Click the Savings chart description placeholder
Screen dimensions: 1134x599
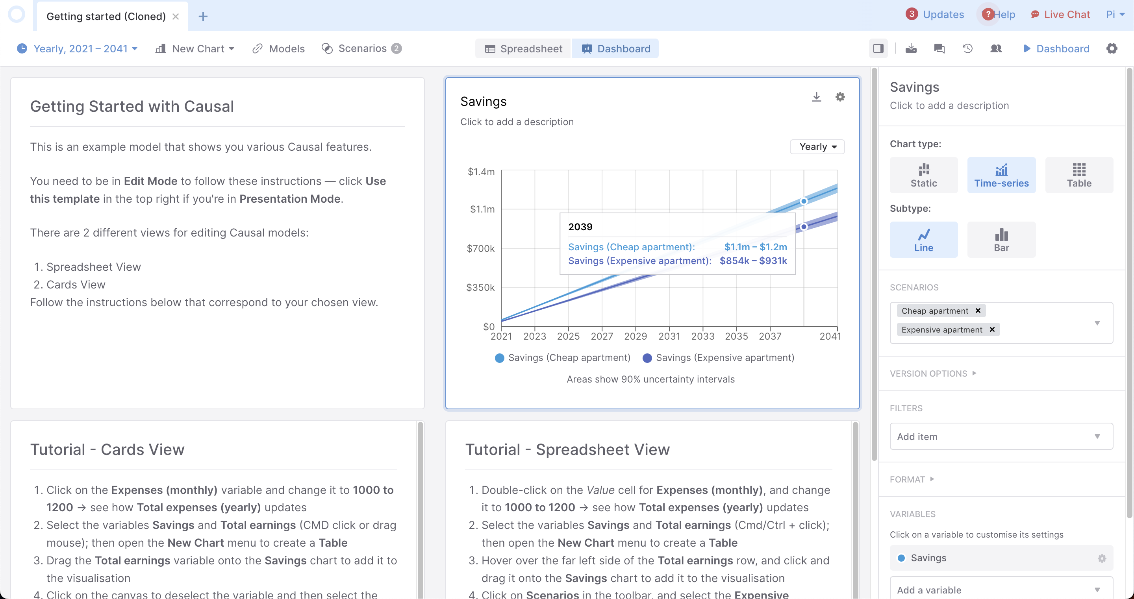(x=517, y=122)
